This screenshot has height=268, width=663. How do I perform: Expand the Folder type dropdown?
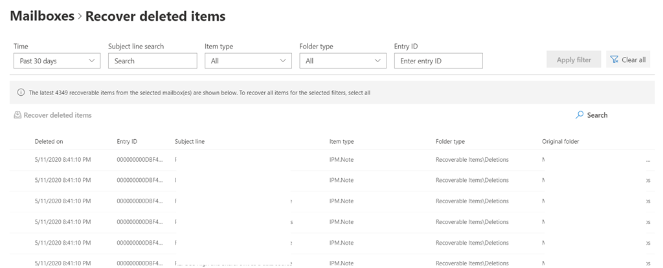point(343,61)
